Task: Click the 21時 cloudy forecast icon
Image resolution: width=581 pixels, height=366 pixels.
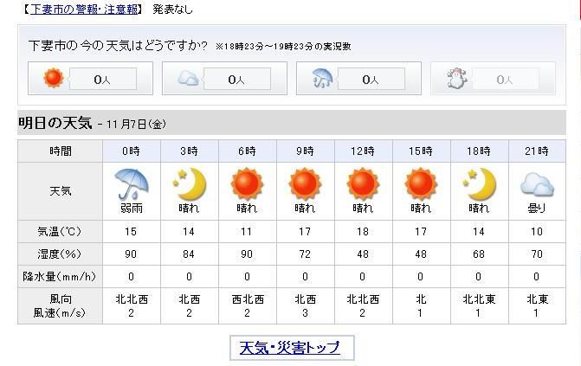Action: (x=537, y=183)
